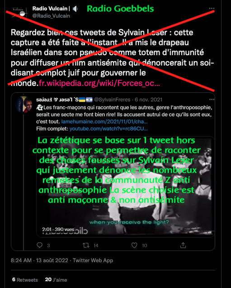Open the quoted tweet's three-dot menu

pos(212,99)
